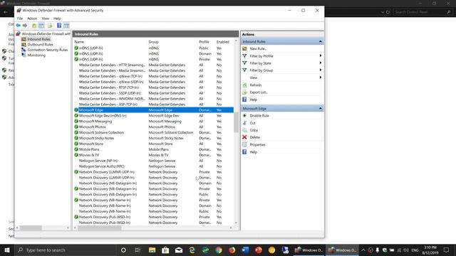Screen dimensions: 456x256
Task: Open Google Chrome from the taskbar
Action: 219,250
